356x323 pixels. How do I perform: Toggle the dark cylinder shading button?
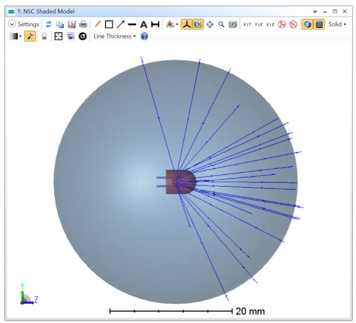tap(319, 24)
